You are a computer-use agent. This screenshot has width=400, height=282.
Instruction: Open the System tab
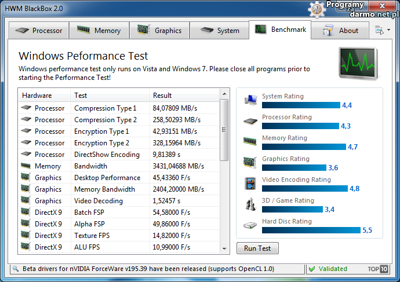[221, 31]
